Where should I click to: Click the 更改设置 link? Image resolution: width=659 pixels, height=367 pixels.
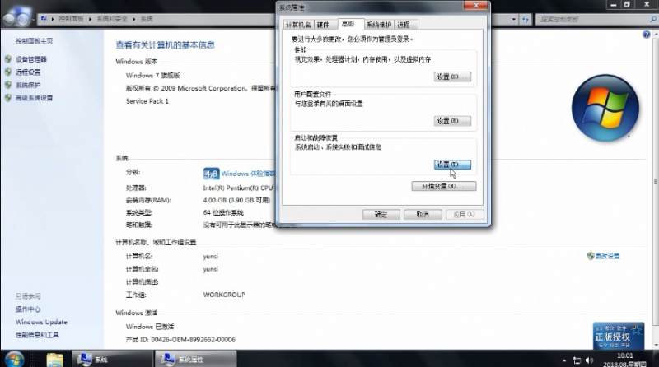click(607, 256)
